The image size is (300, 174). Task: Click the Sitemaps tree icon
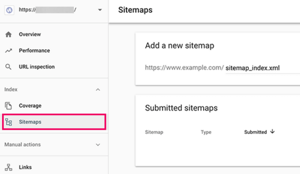point(8,122)
